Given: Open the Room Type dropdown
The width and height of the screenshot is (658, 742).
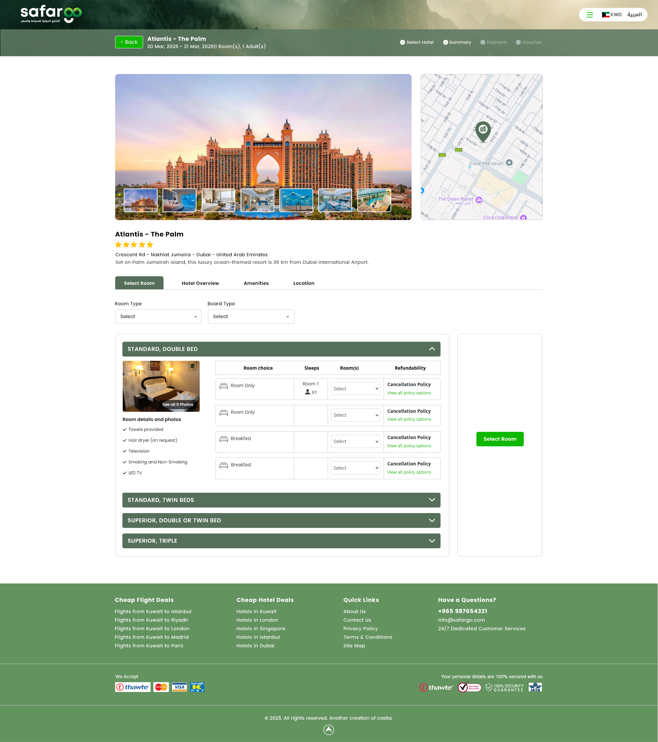Looking at the screenshot, I should [x=158, y=316].
